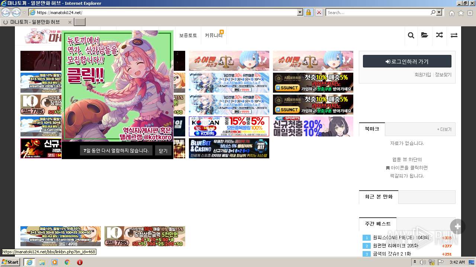This screenshot has width=476, height=267.
Task: Click the Internet Explorer forward arrow
Action: tap(16, 12)
